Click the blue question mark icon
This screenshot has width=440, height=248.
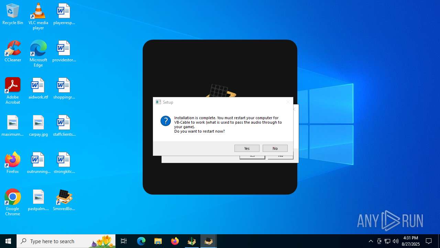click(x=166, y=121)
